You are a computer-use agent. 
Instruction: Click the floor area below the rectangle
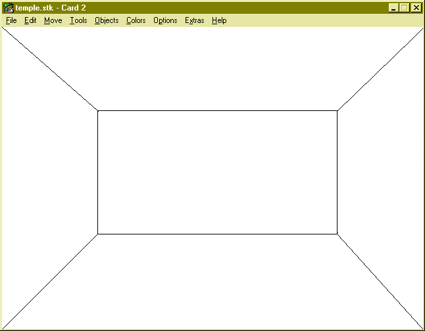tap(217, 282)
